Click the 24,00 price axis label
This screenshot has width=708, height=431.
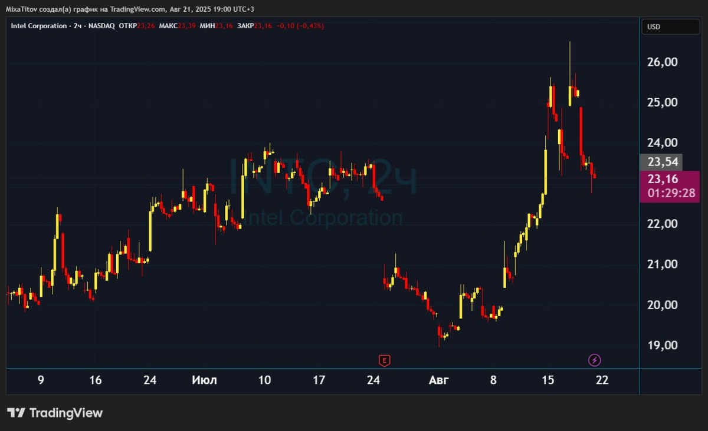pyautogui.click(x=663, y=143)
